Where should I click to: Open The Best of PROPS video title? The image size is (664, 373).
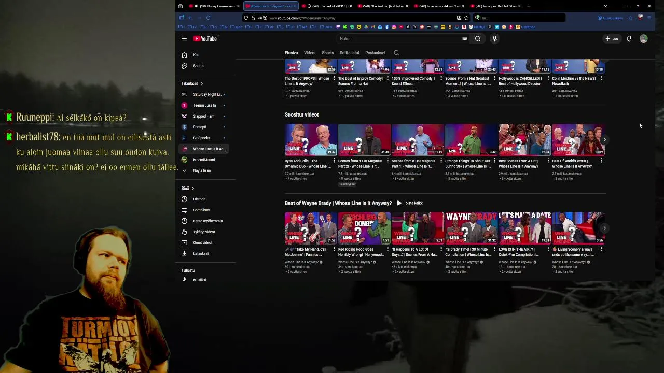[307, 81]
